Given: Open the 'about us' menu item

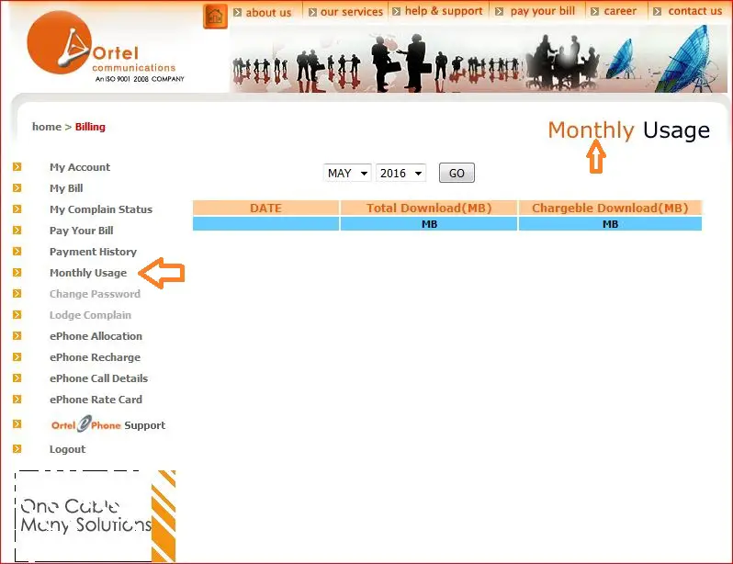Looking at the screenshot, I should pyautogui.click(x=267, y=12).
